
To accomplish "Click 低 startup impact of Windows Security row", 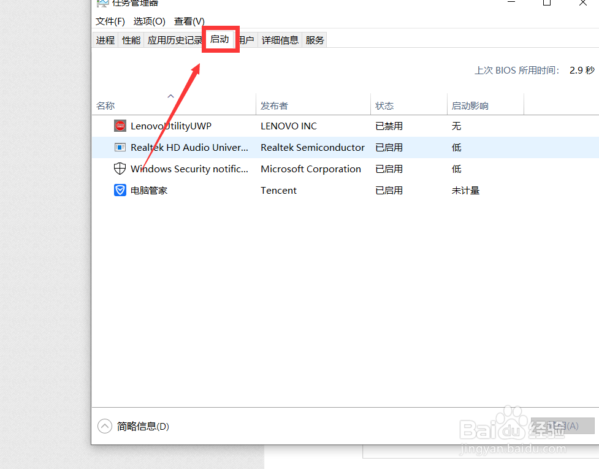I will click(457, 169).
